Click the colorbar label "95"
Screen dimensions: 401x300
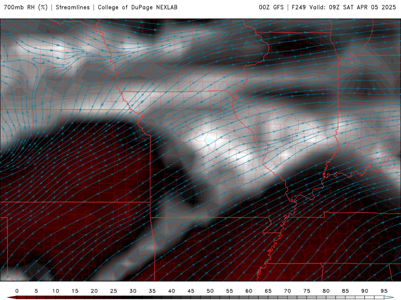coord(384,291)
